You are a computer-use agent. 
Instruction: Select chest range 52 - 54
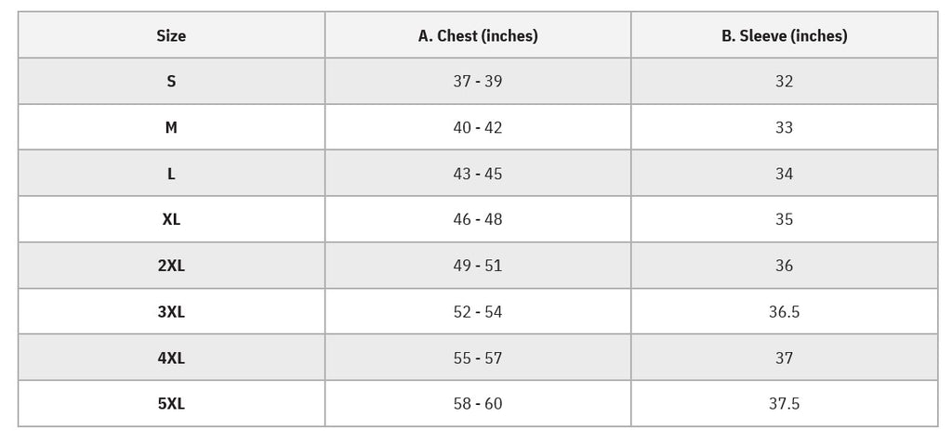(478, 311)
